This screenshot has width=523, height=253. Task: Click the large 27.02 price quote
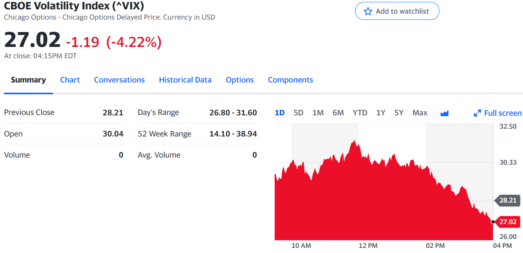point(32,40)
